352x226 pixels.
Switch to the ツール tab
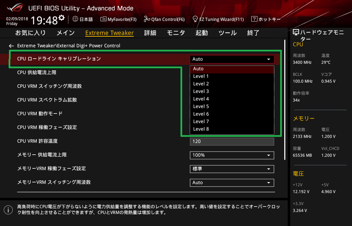point(228,33)
